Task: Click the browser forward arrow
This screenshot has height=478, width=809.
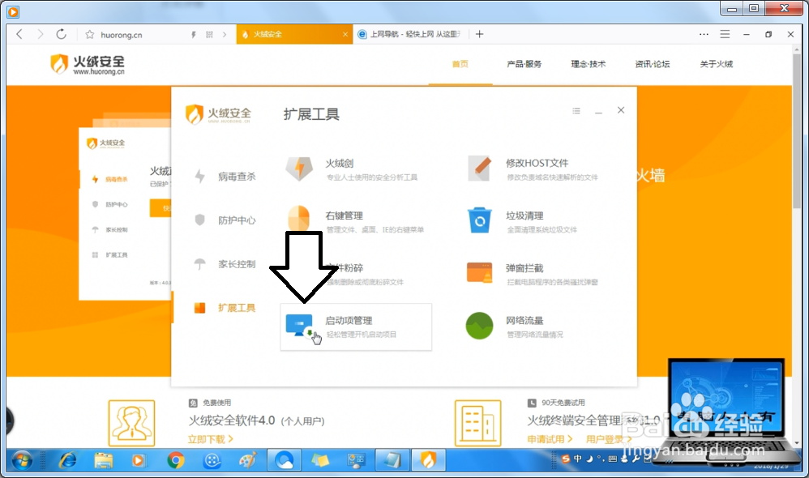Action: (41, 34)
